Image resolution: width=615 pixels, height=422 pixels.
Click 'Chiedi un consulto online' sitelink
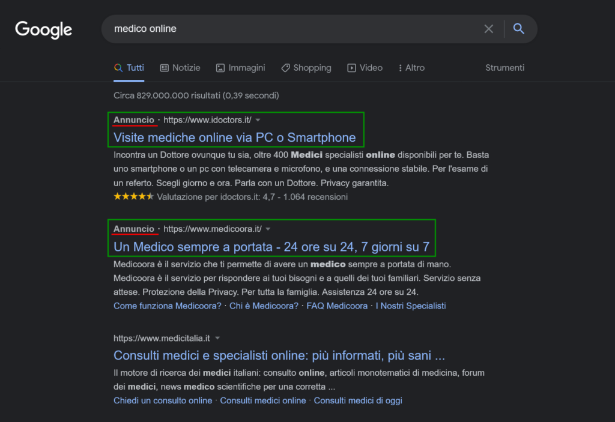163,400
